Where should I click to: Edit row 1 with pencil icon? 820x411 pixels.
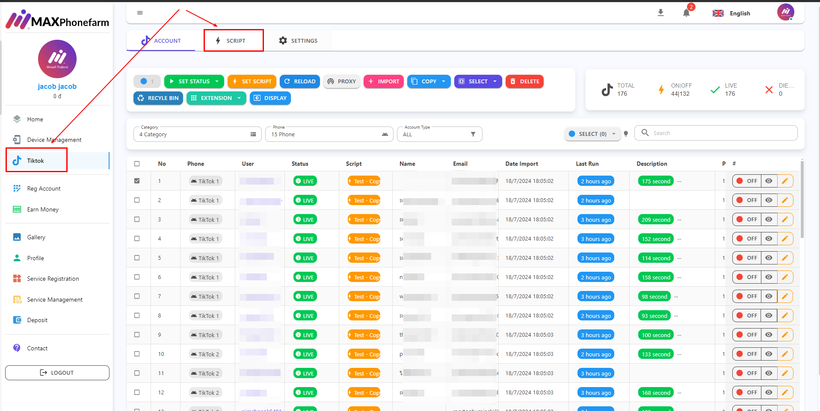[785, 181]
